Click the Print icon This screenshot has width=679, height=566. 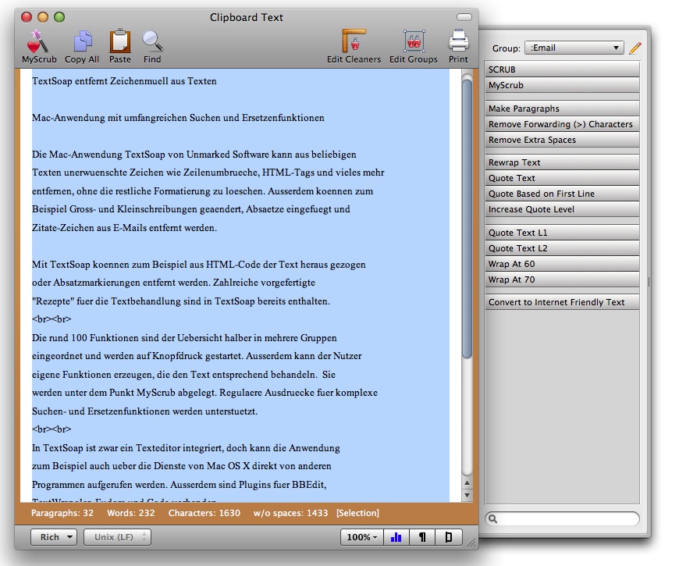click(x=458, y=41)
